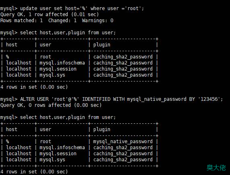Click mysql.infoschema user in first table
This screenshot has width=230, height=175.
point(62,63)
